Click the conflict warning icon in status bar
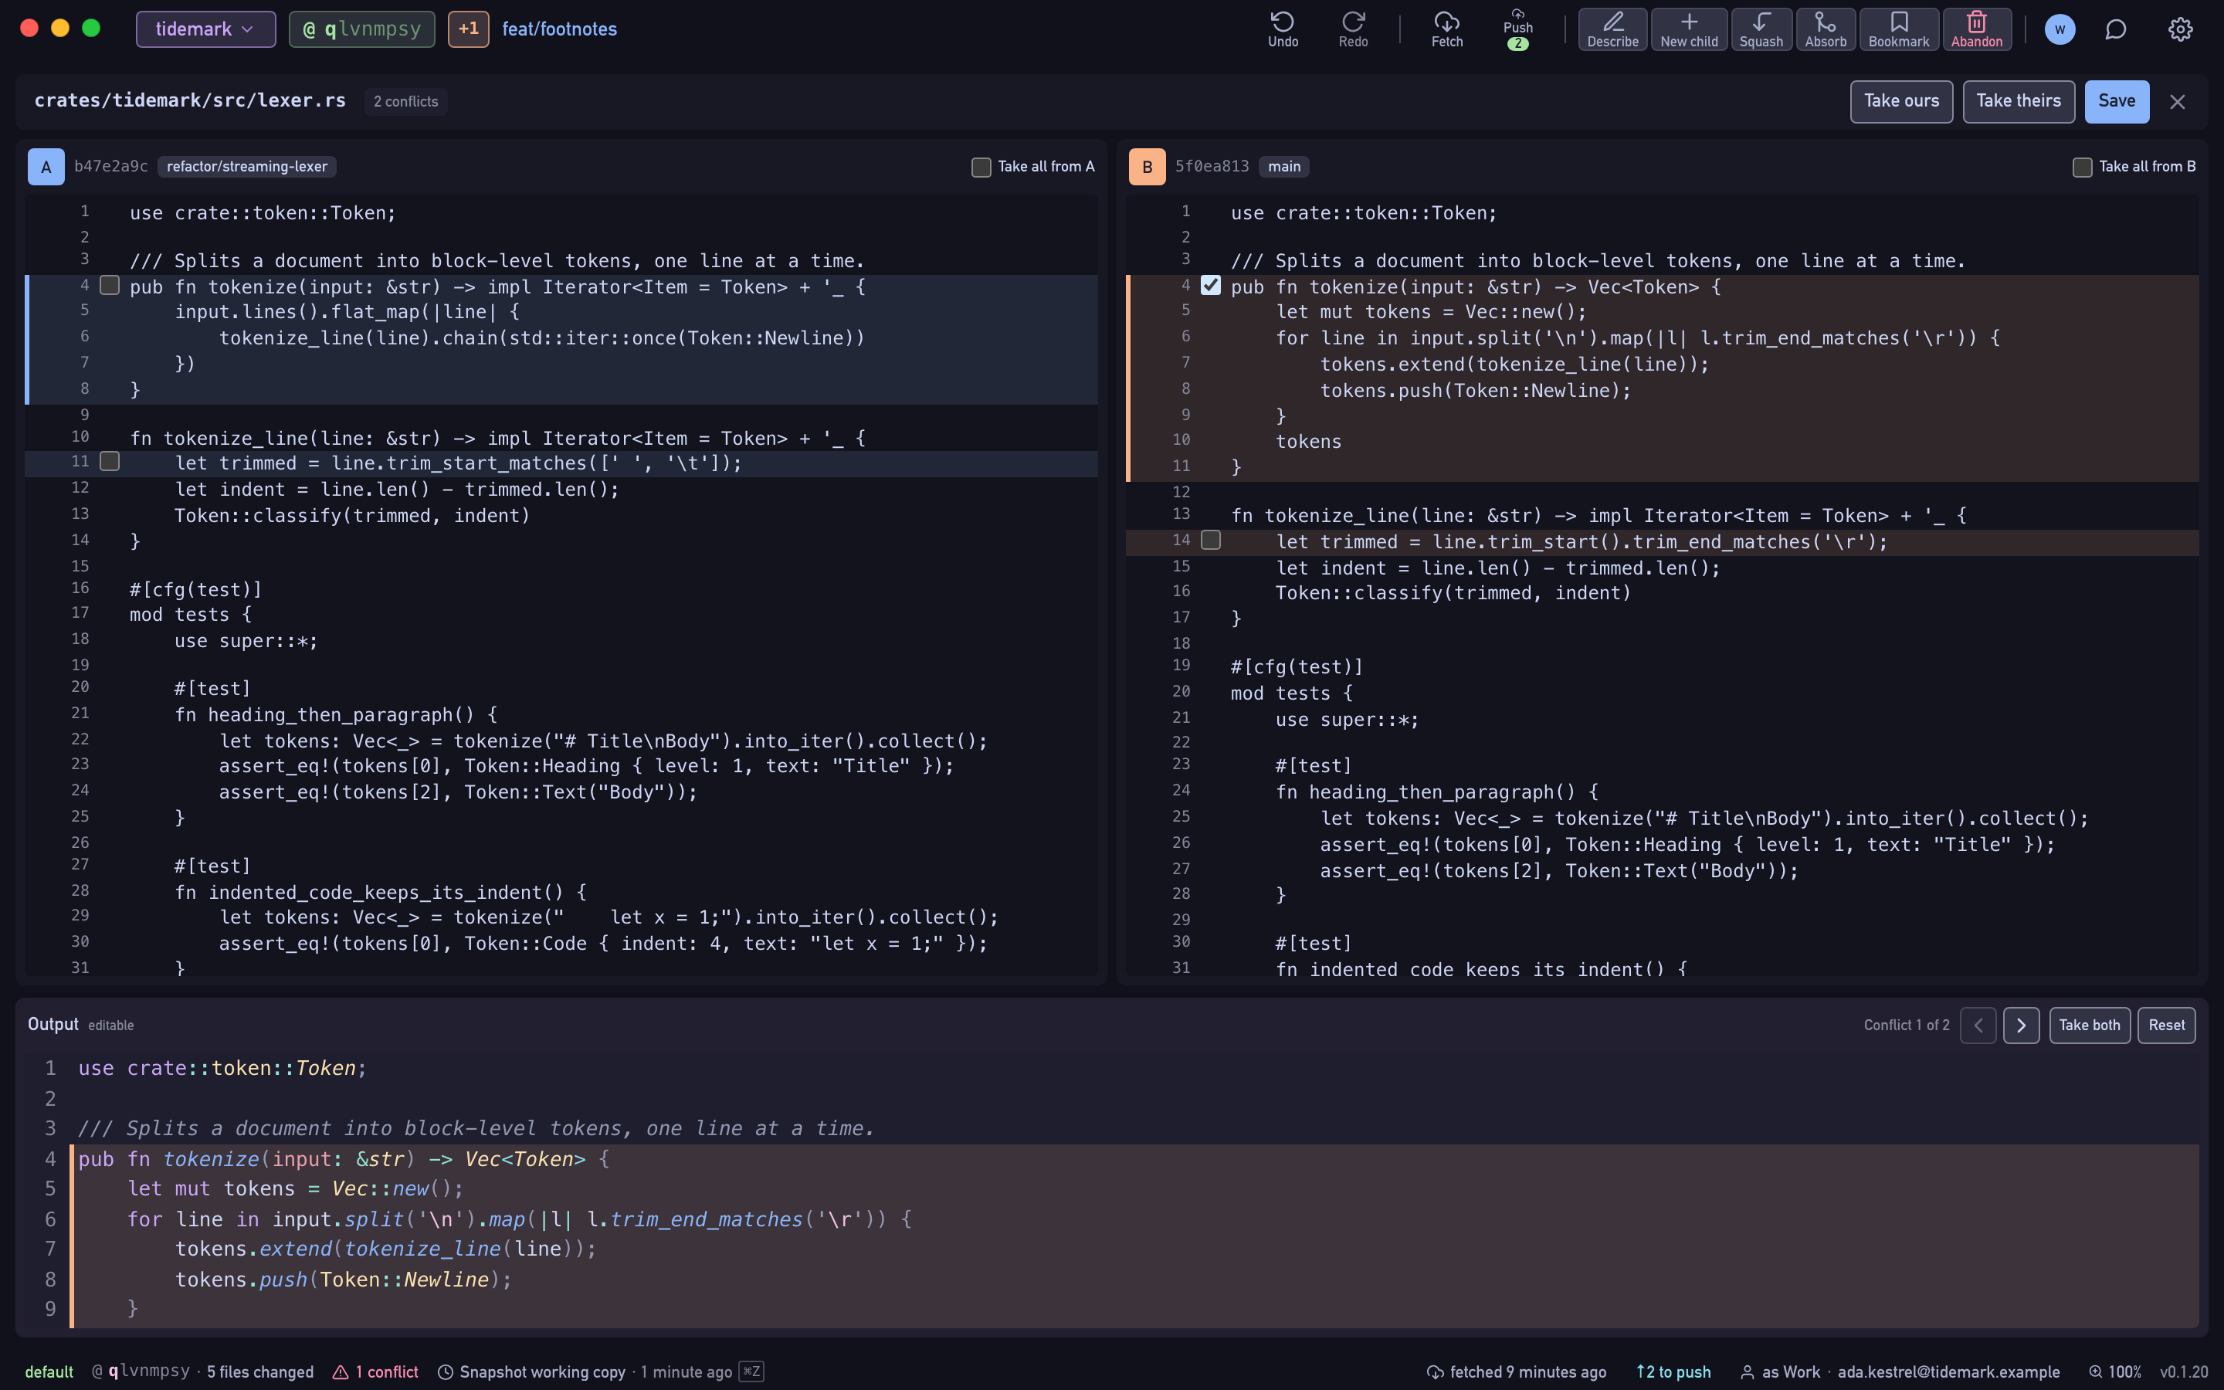The width and height of the screenshot is (2224, 1390). 340,1371
